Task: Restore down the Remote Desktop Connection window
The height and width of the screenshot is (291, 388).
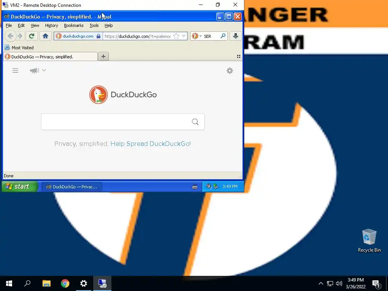Action: pos(218,5)
